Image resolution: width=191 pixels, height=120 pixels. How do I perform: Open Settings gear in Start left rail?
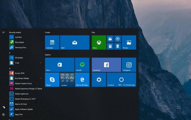pyautogui.click(x=4, y=114)
